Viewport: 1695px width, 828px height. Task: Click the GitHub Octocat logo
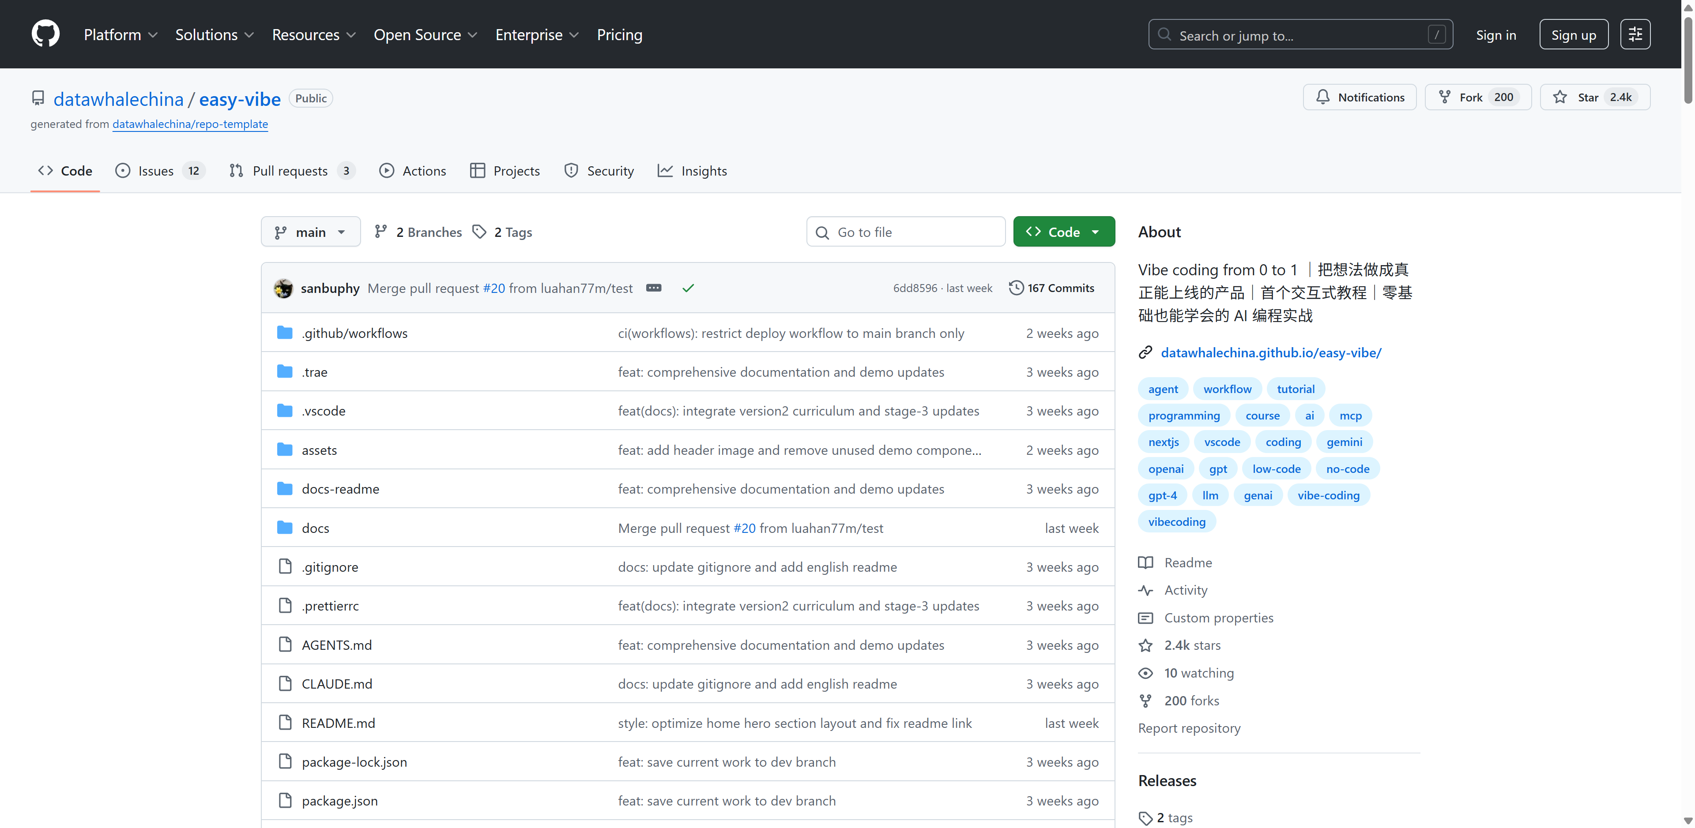[x=45, y=34]
